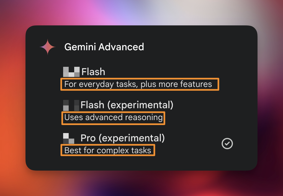This screenshot has width=283, height=196.
Task: Click the pixelated version number before Flash
Action: pos(71,72)
